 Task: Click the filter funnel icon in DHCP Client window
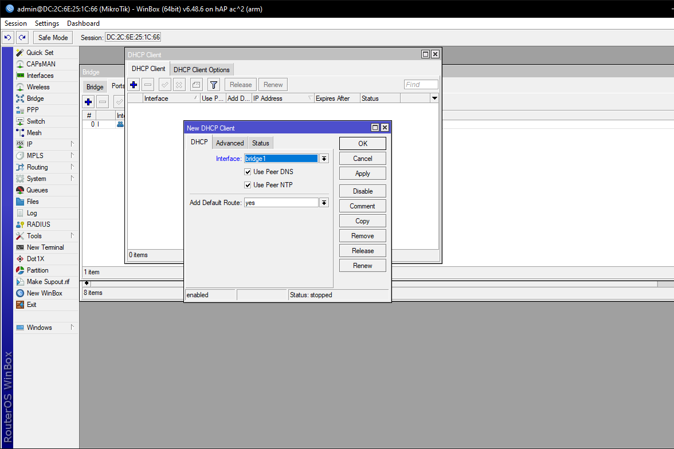click(x=213, y=85)
